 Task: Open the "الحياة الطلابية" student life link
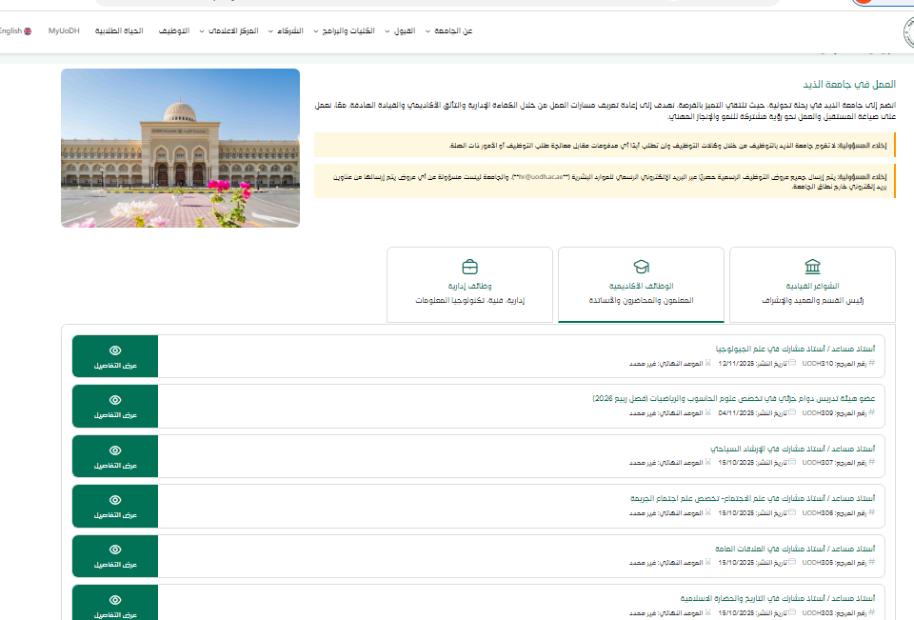point(119,31)
